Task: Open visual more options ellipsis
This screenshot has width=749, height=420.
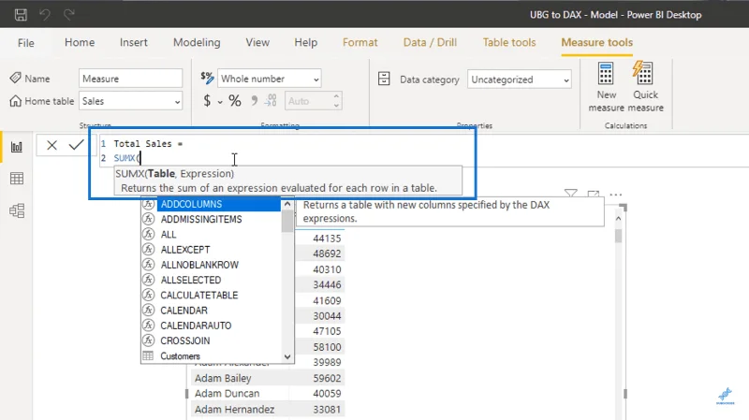Action: [616, 195]
